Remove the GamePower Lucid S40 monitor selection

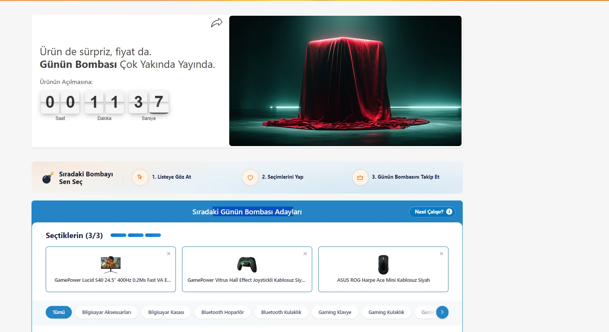[169, 254]
